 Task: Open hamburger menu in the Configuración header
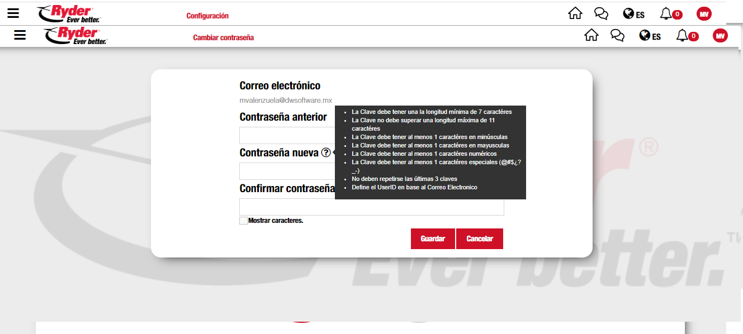point(13,13)
